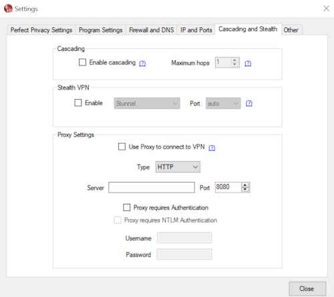Screen dimensions: 334x297
Task: Increase Maximum hops with up arrow
Action: pos(234,60)
